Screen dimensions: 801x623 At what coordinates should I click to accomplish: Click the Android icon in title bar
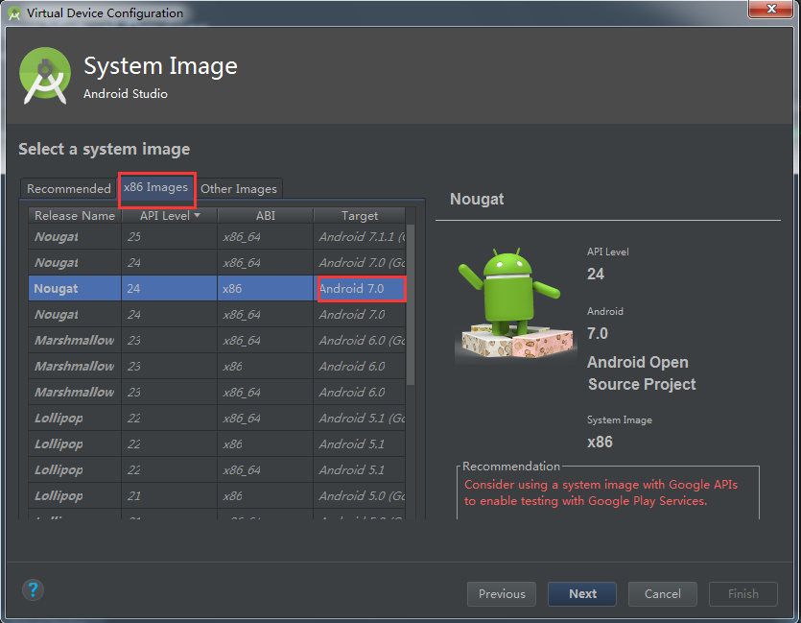pos(13,12)
